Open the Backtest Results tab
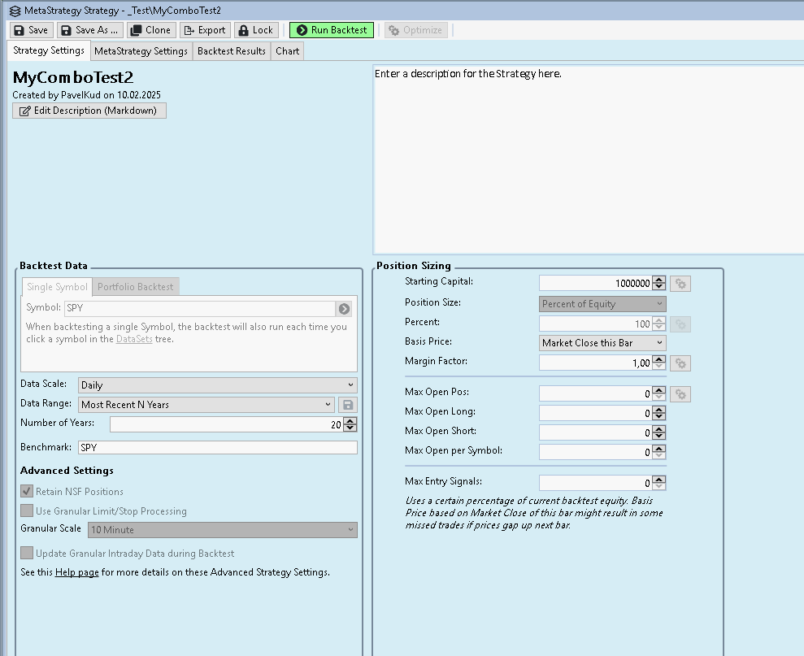804x656 pixels. coord(232,51)
